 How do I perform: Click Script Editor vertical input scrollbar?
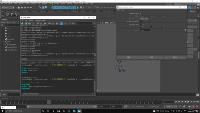94,86
